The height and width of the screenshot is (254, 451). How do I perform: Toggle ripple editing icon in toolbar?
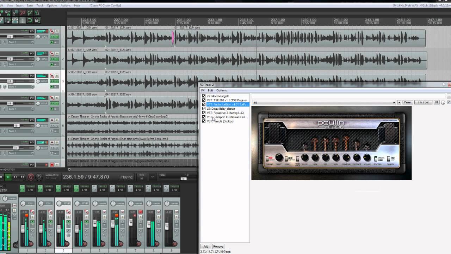tap(8, 20)
